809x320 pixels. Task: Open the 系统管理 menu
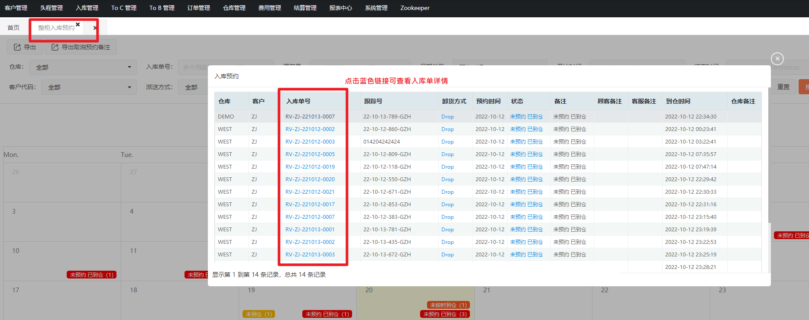pos(376,8)
